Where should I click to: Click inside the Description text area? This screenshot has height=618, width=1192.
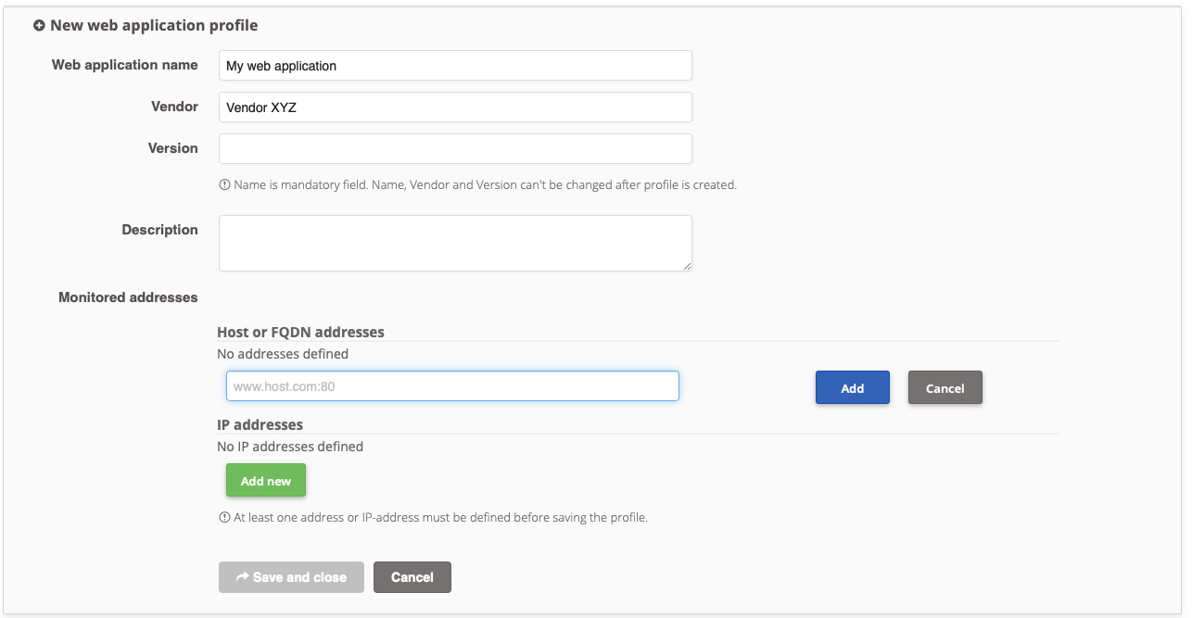click(455, 244)
